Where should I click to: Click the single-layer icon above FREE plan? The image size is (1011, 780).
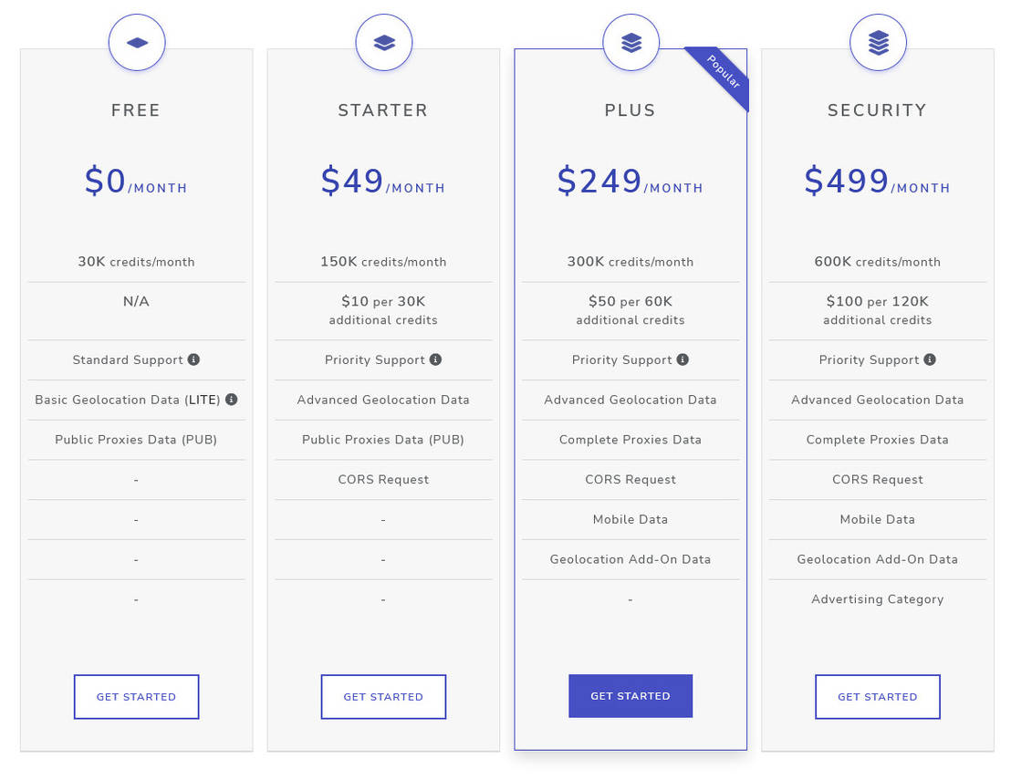point(137,43)
